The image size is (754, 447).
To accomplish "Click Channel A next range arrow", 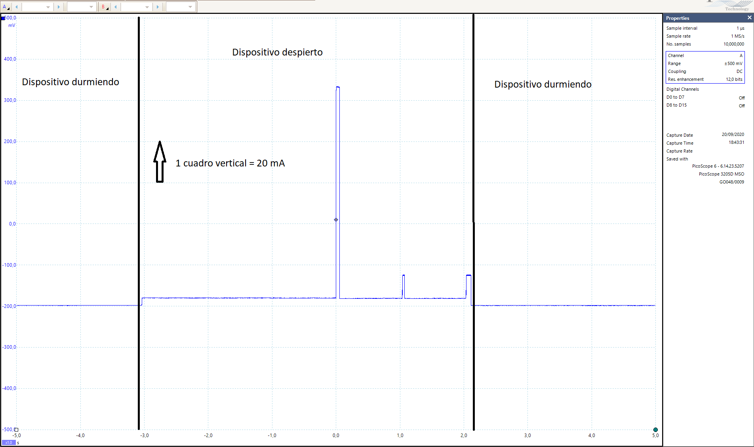I will pyautogui.click(x=59, y=7).
